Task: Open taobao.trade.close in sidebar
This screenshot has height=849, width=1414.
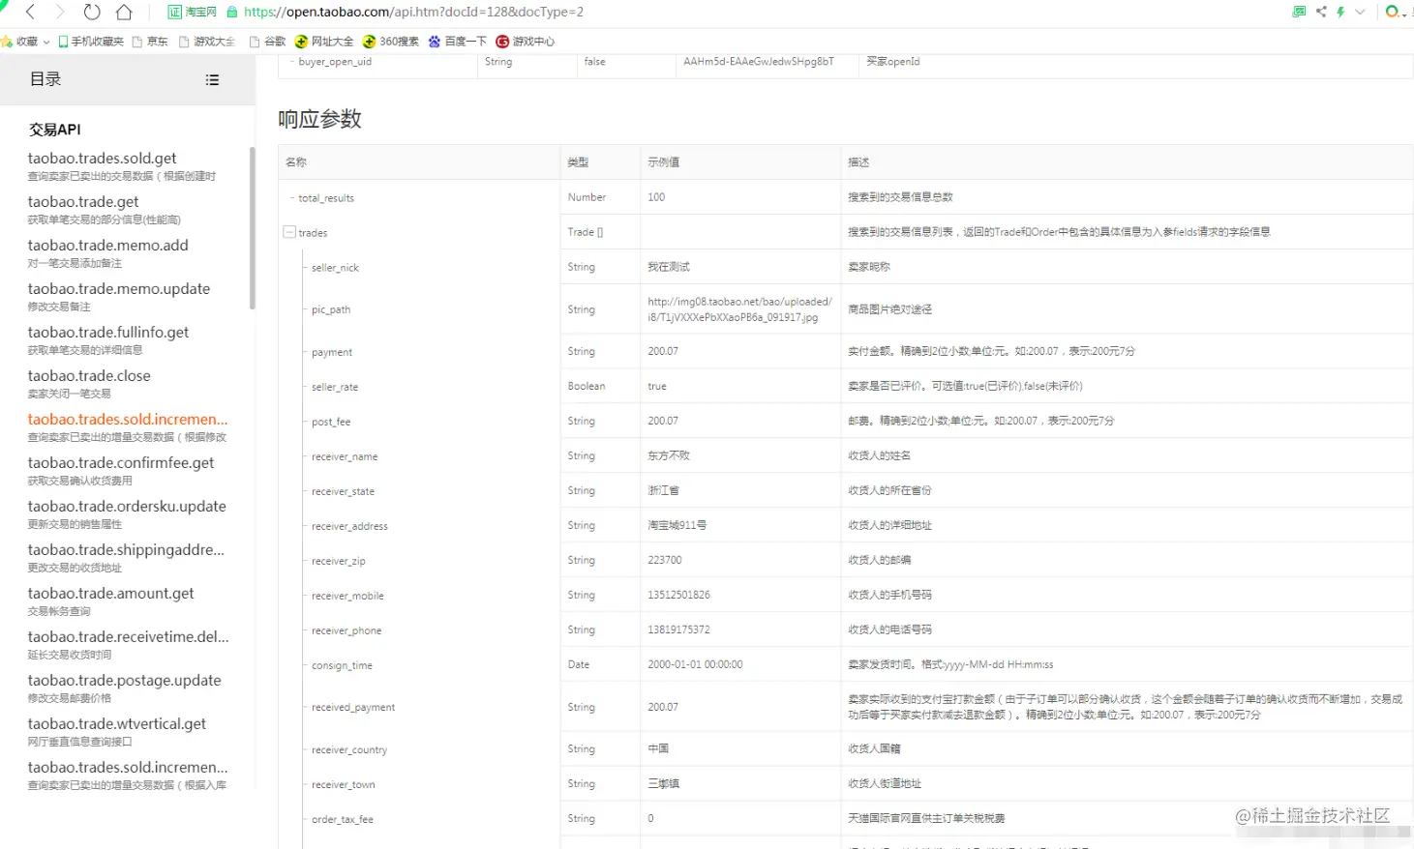Action: pyautogui.click(x=89, y=375)
